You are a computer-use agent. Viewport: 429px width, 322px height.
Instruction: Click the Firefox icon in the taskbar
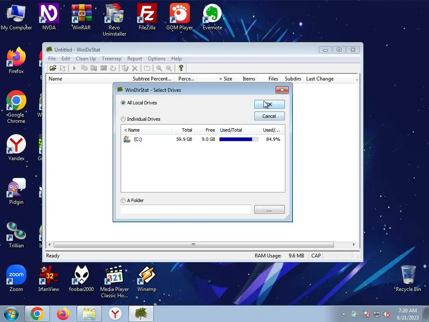[63, 314]
